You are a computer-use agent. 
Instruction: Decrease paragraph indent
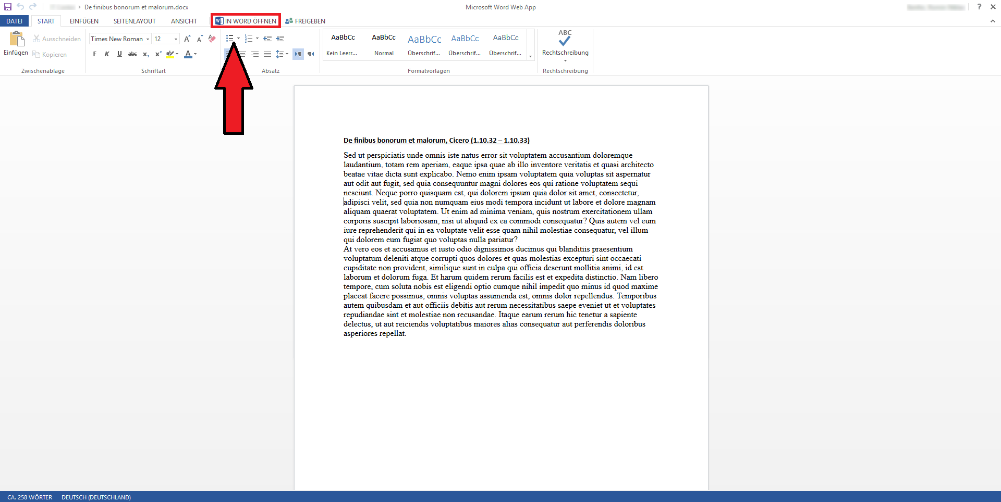pos(267,39)
